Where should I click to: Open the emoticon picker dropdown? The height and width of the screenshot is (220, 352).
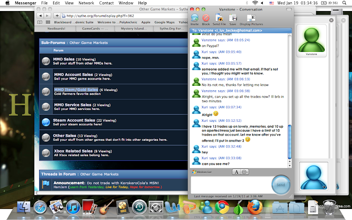tap(245, 172)
